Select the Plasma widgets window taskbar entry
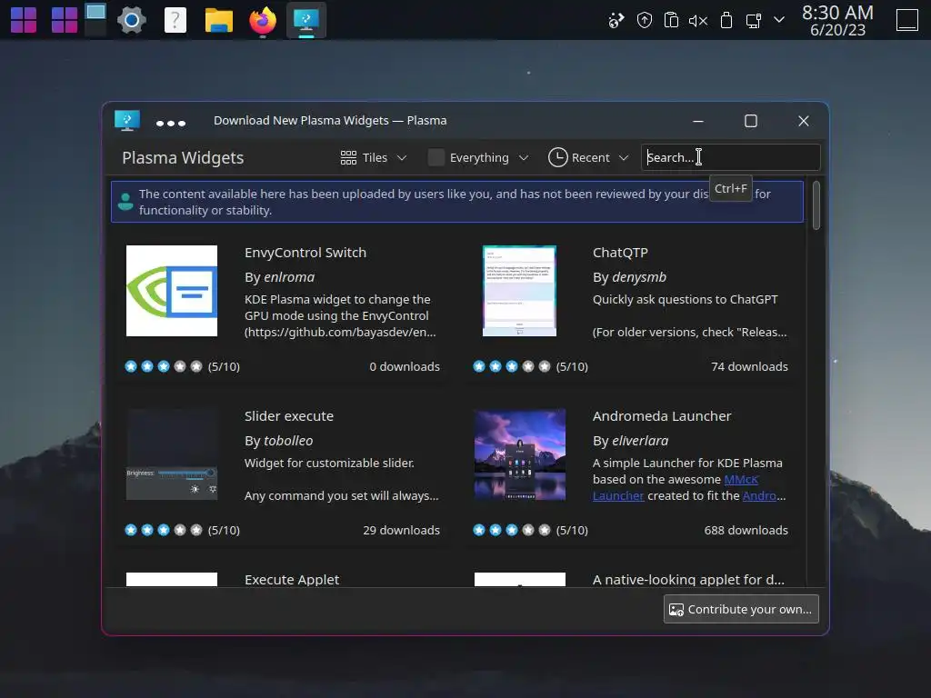The height and width of the screenshot is (698, 931). tap(305, 20)
